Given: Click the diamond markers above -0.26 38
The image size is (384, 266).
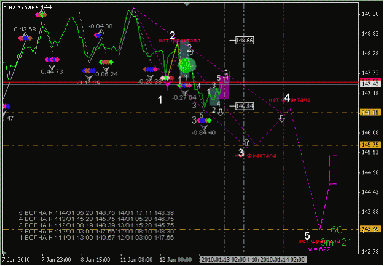Looking at the screenshot, I should (150, 70).
